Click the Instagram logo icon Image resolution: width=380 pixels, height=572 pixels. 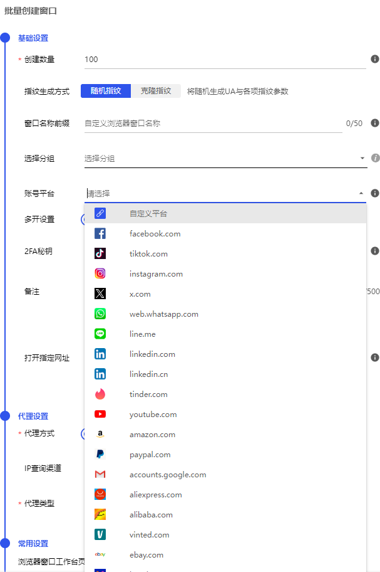click(100, 273)
